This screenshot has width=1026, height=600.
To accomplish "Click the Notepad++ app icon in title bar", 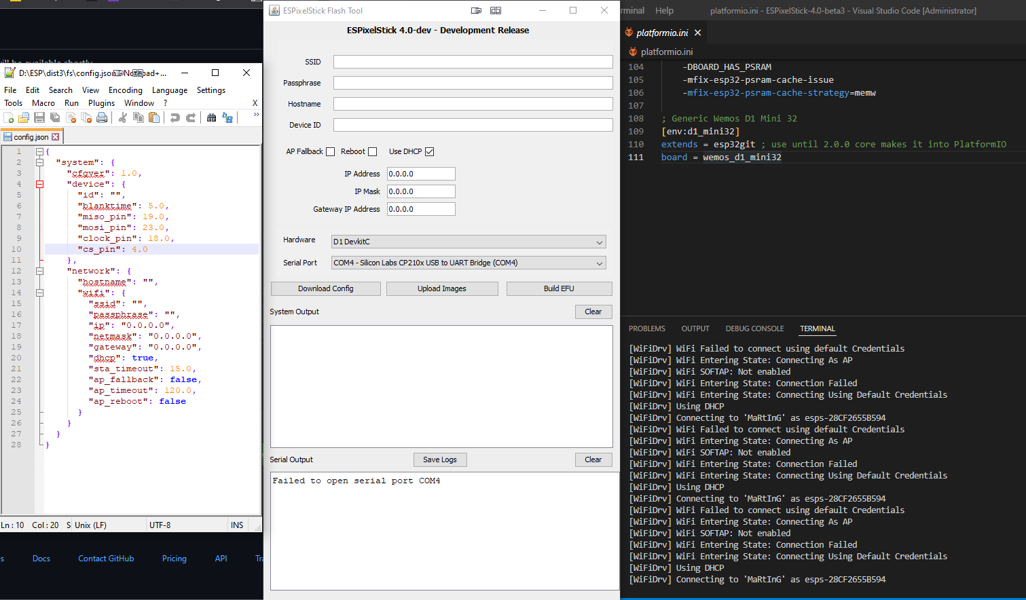I will point(10,73).
